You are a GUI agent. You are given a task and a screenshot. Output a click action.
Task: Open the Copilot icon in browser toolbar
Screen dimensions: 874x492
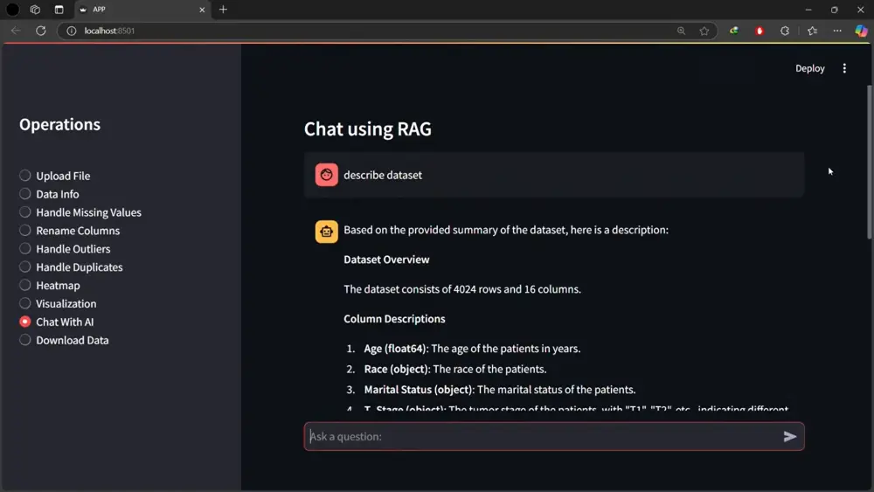861,31
